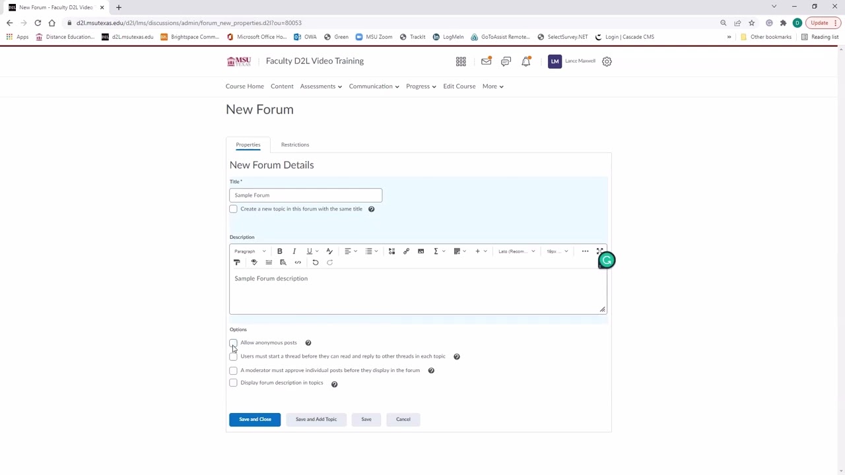
Task: Insert a quicklink in the description
Action: pos(406,251)
